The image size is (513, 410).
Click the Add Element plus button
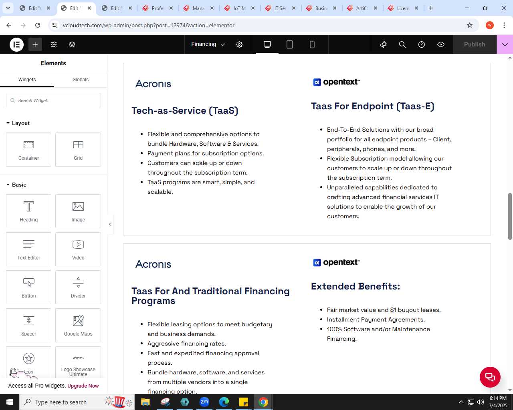[35, 44]
